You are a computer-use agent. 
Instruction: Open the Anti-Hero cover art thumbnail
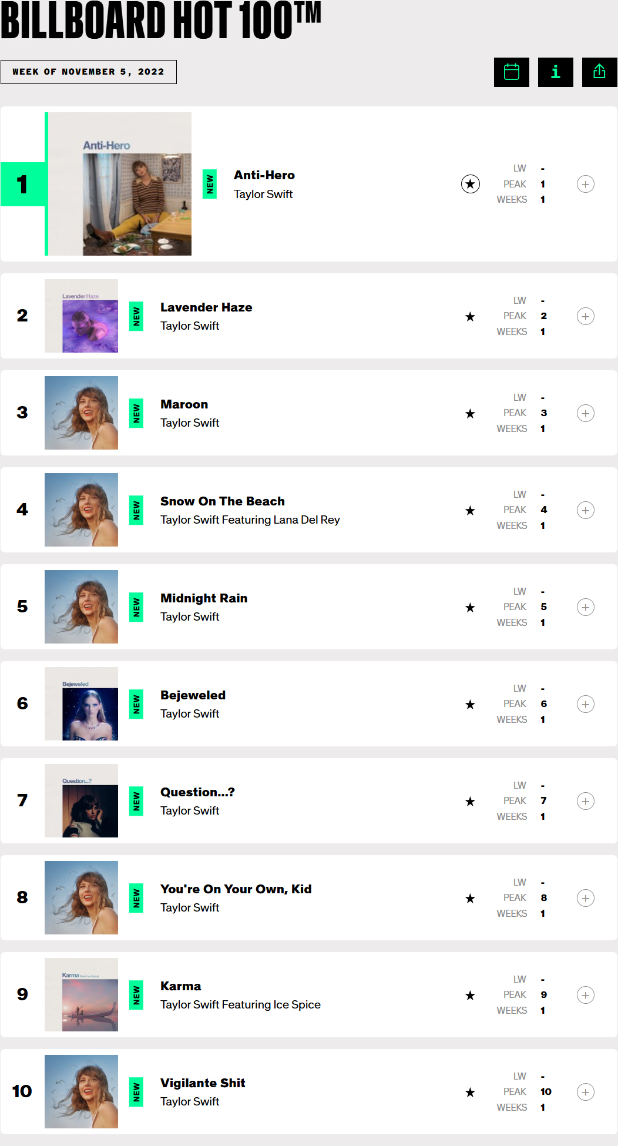click(x=120, y=184)
